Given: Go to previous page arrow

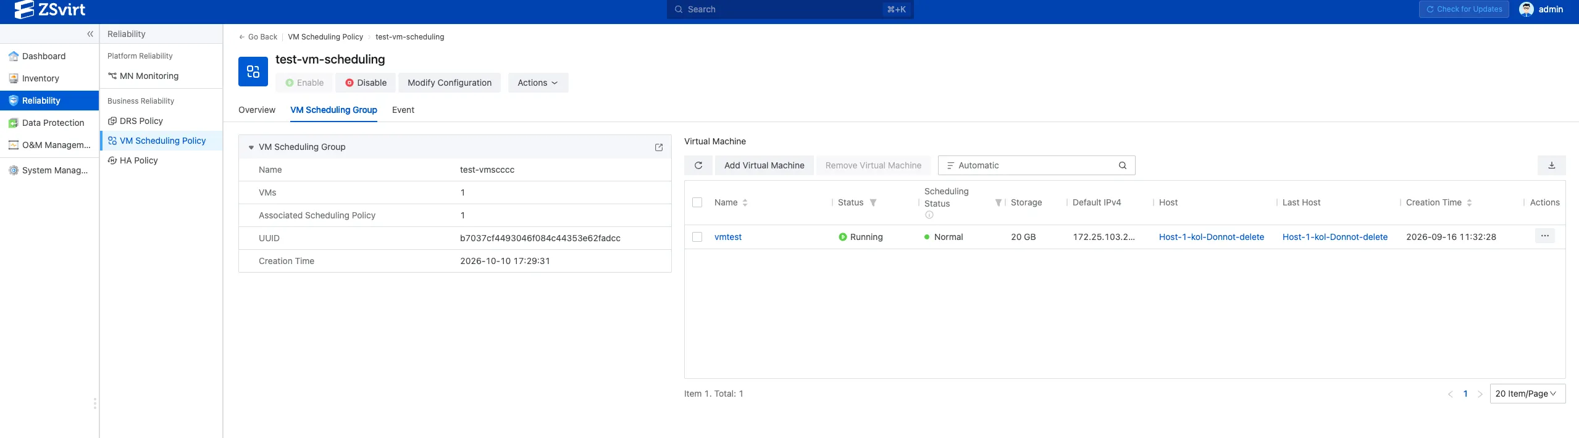Looking at the screenshot, I should point(1450,394).
